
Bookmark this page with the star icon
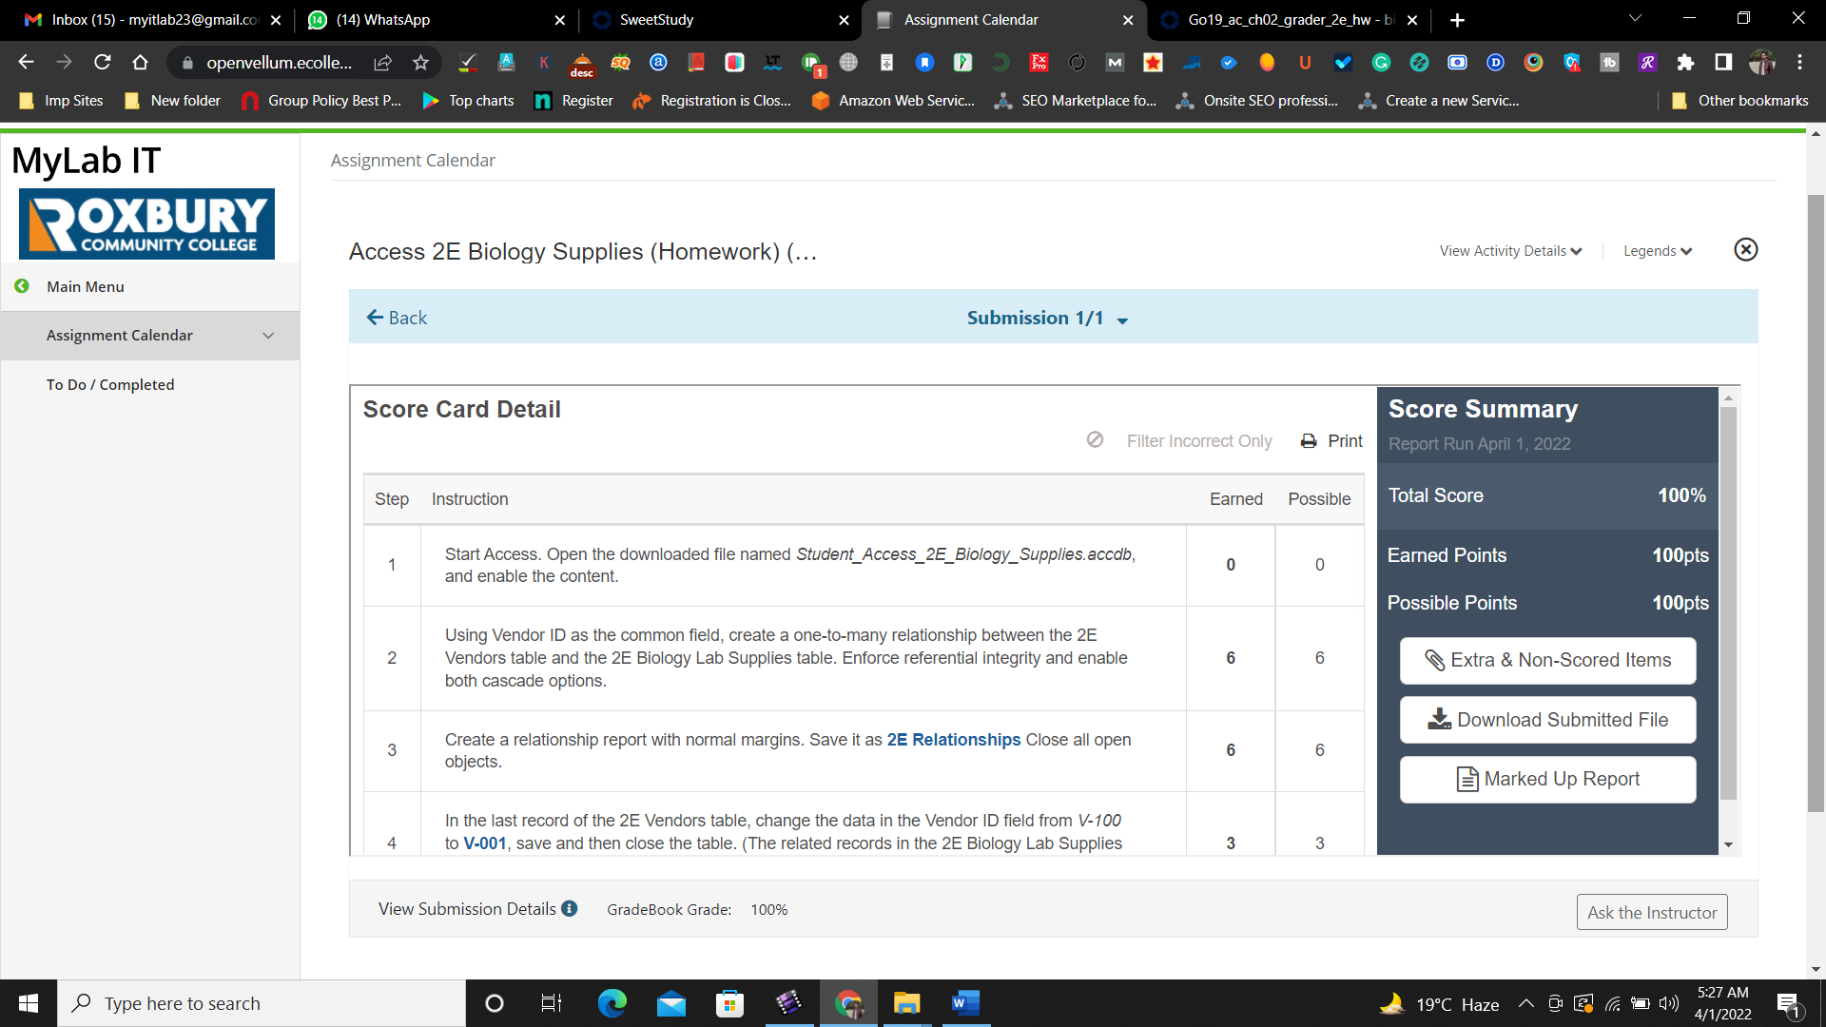420,63
